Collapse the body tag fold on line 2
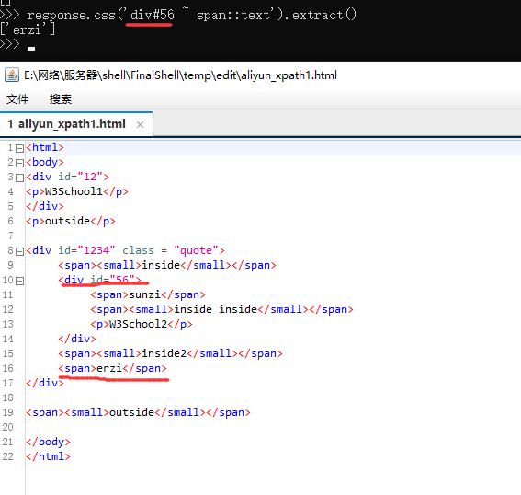Viewport: 521px width, 495px height. [x=20, y=163]
